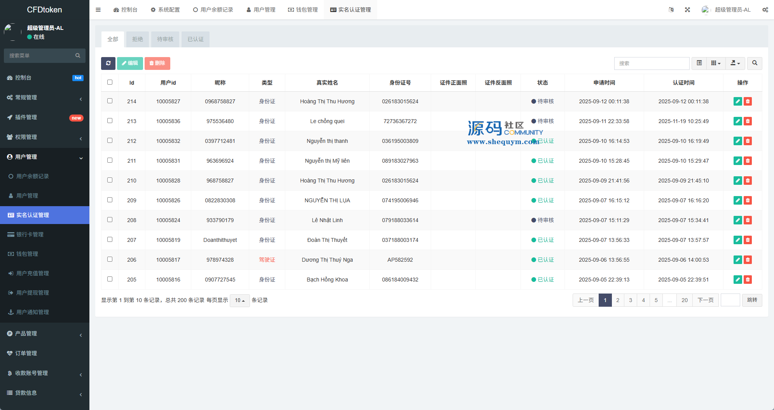Click the table search input field
774x410 pixels.
(x=652, y=63)
